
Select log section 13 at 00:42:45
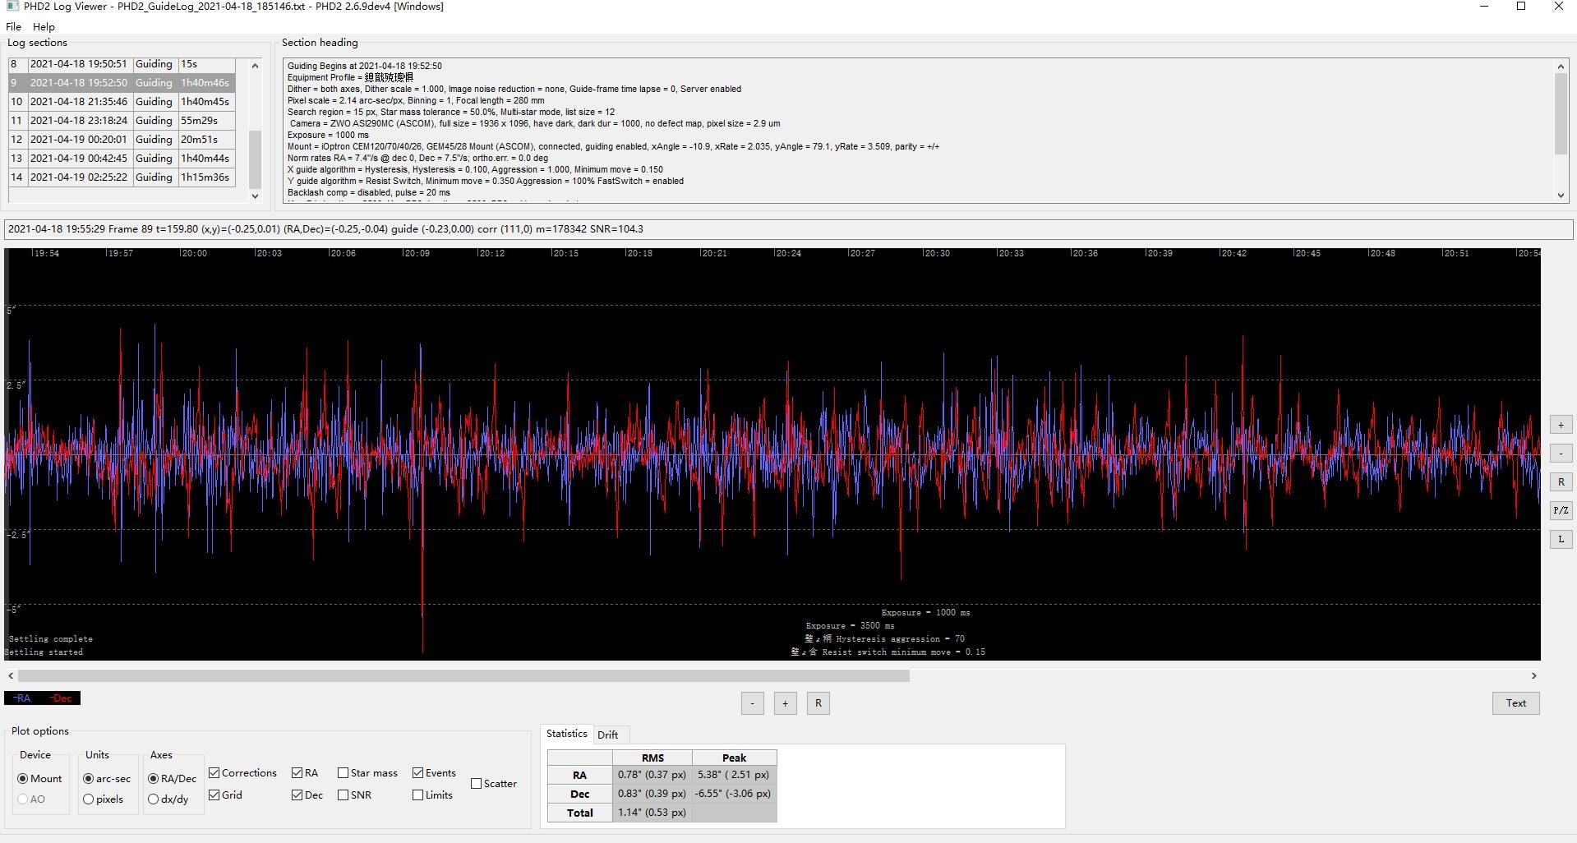122,159
